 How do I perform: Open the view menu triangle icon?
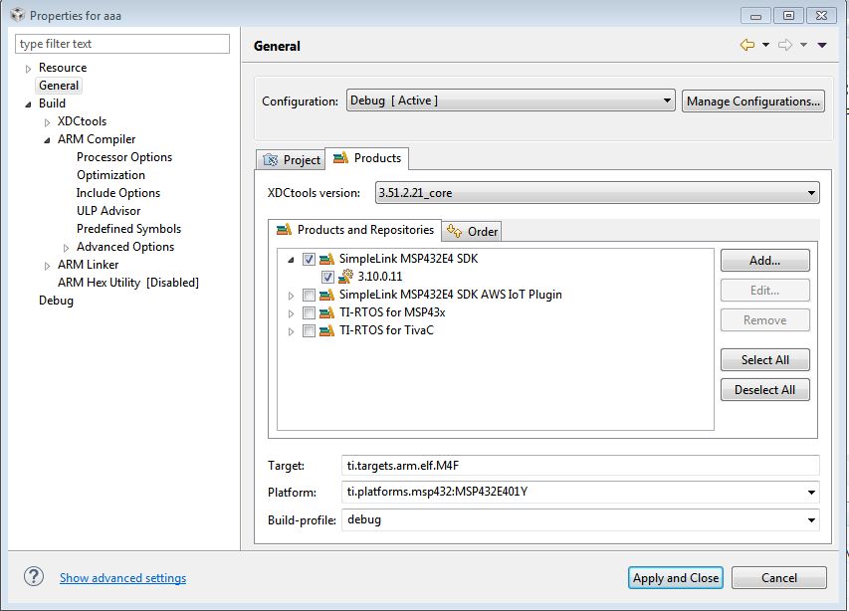click(x=822, y=45)
